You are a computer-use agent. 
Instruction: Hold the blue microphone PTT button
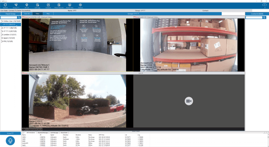tap(10, 141)
